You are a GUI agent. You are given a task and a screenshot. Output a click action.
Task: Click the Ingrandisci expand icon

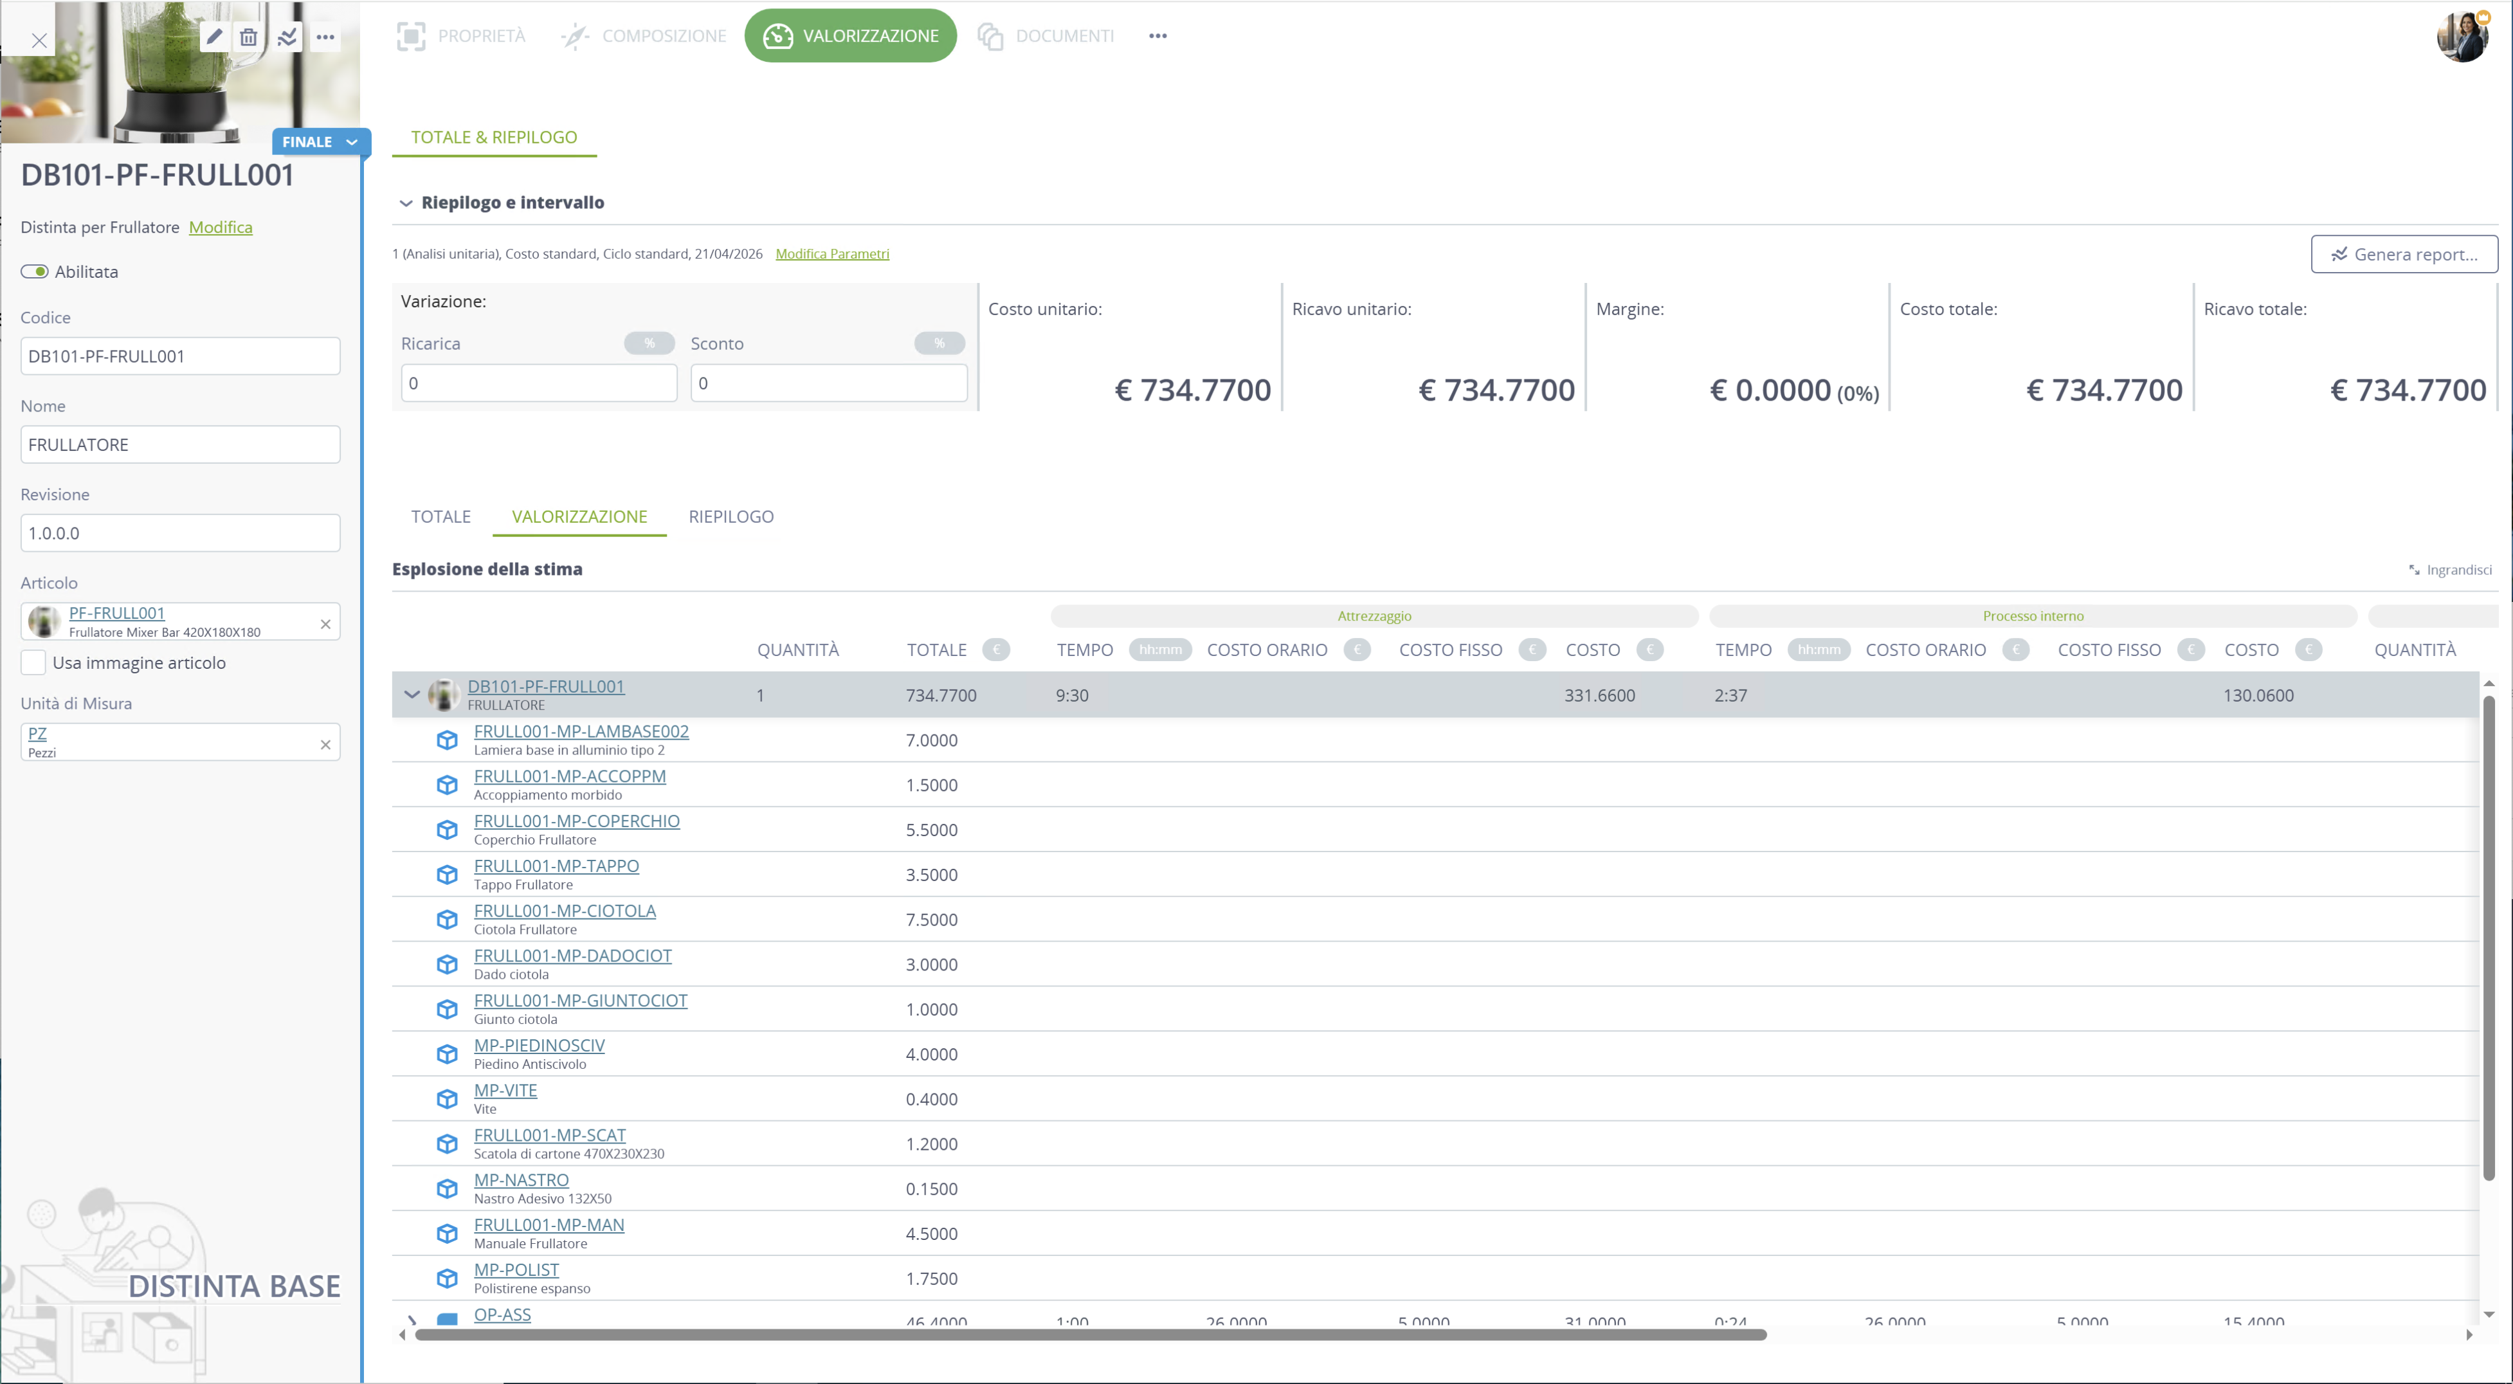click(x=2415, y=570)
